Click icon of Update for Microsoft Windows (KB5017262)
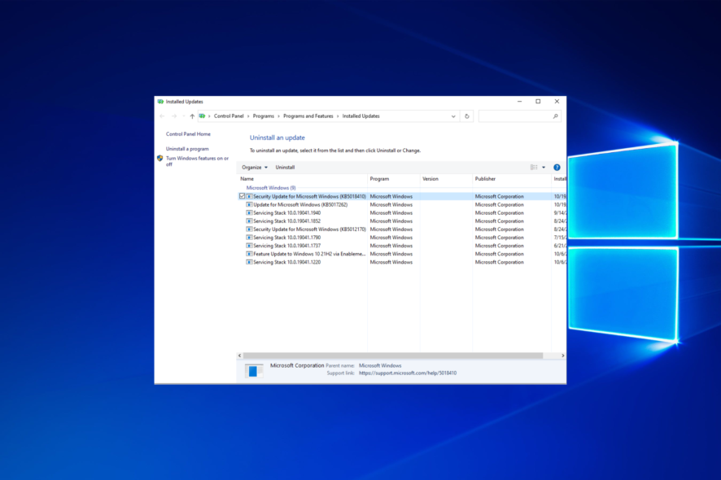 point(249,204)
